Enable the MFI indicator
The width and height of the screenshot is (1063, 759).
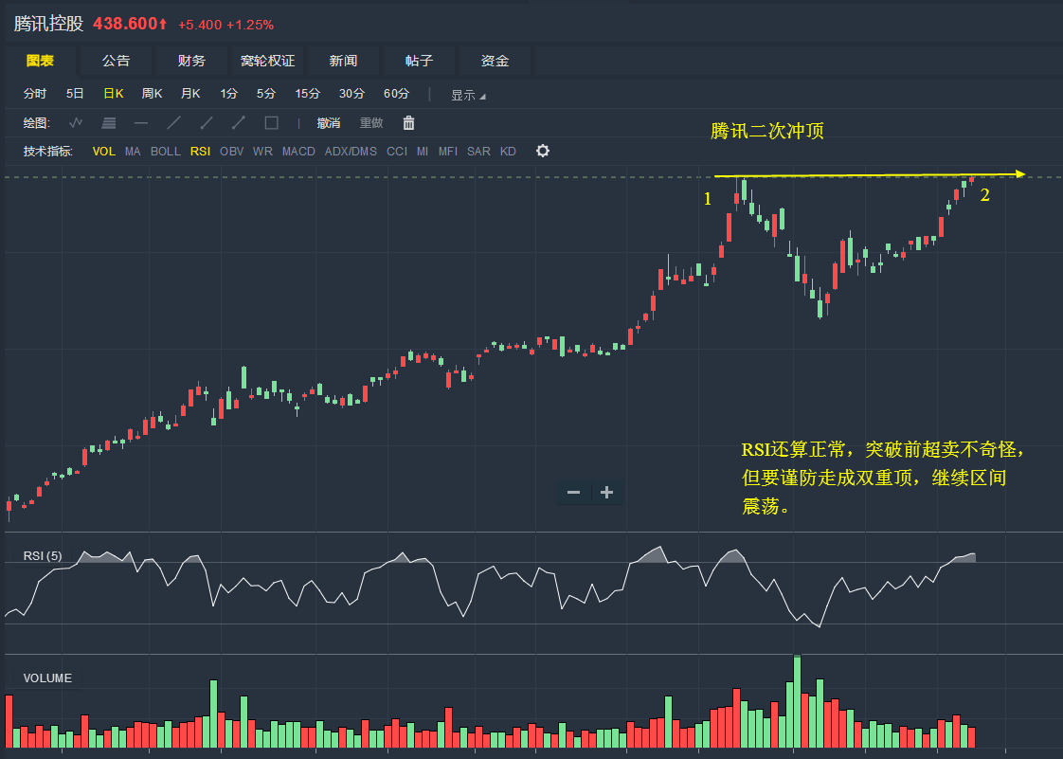(447, 152)
